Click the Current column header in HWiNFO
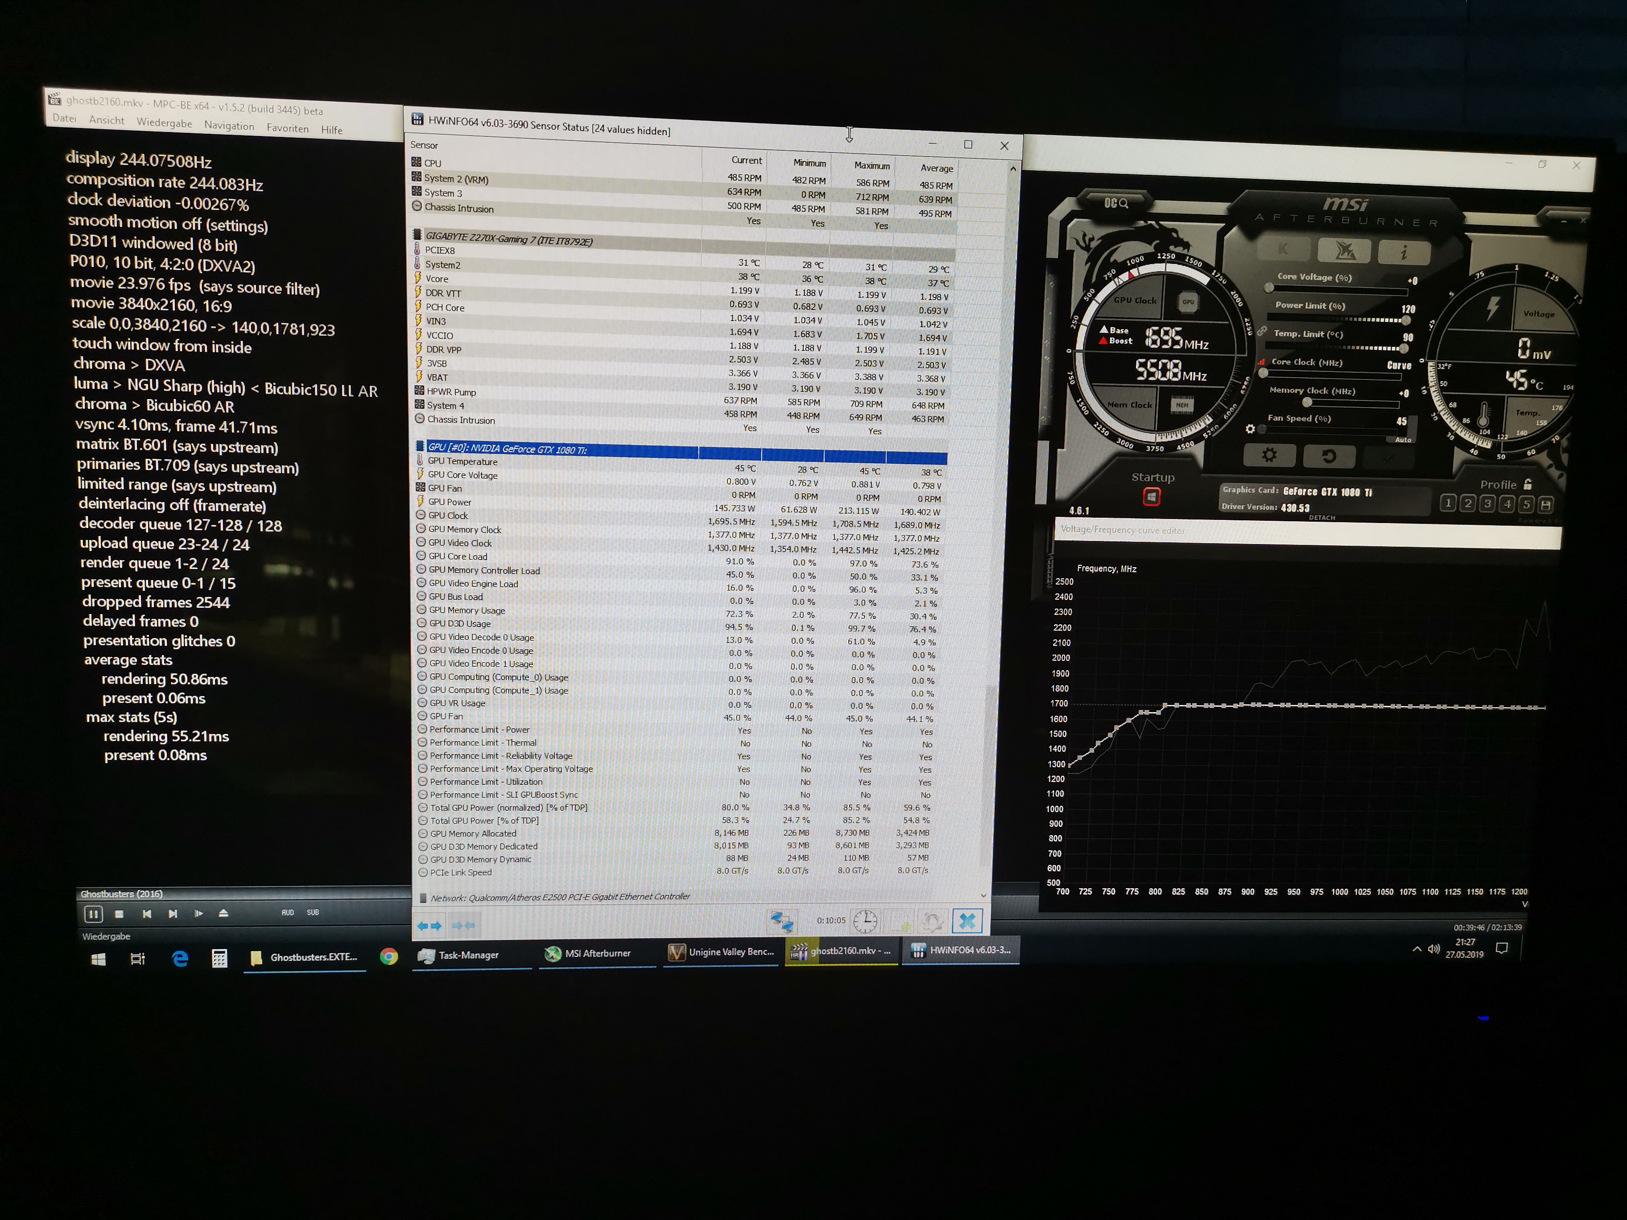The height and width of the screenshot is (1220, 1627). tap(747, 161)
